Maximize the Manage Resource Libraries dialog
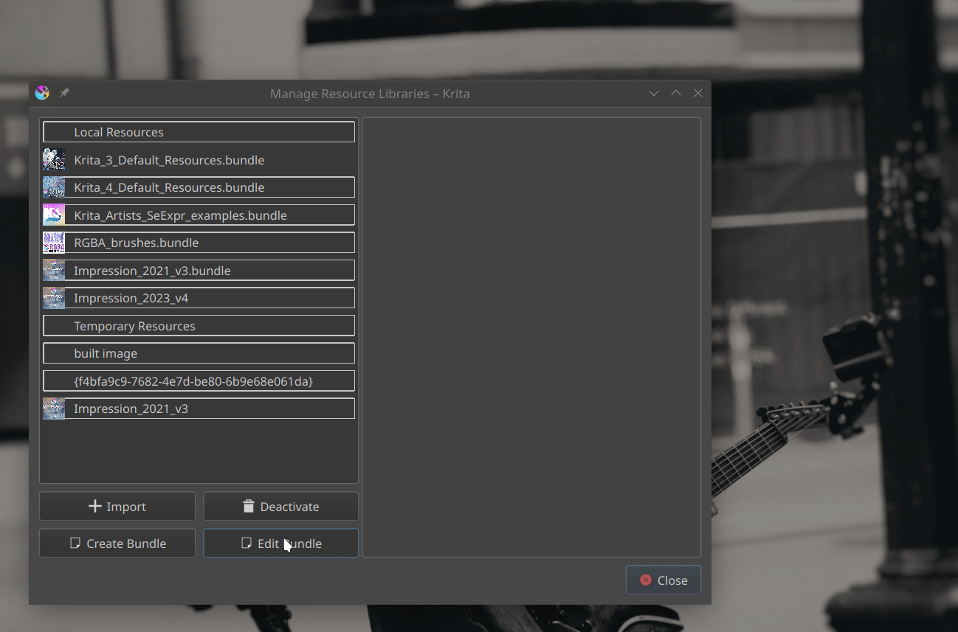This screenshot has height=632, width=958. (x=675, y=94)
